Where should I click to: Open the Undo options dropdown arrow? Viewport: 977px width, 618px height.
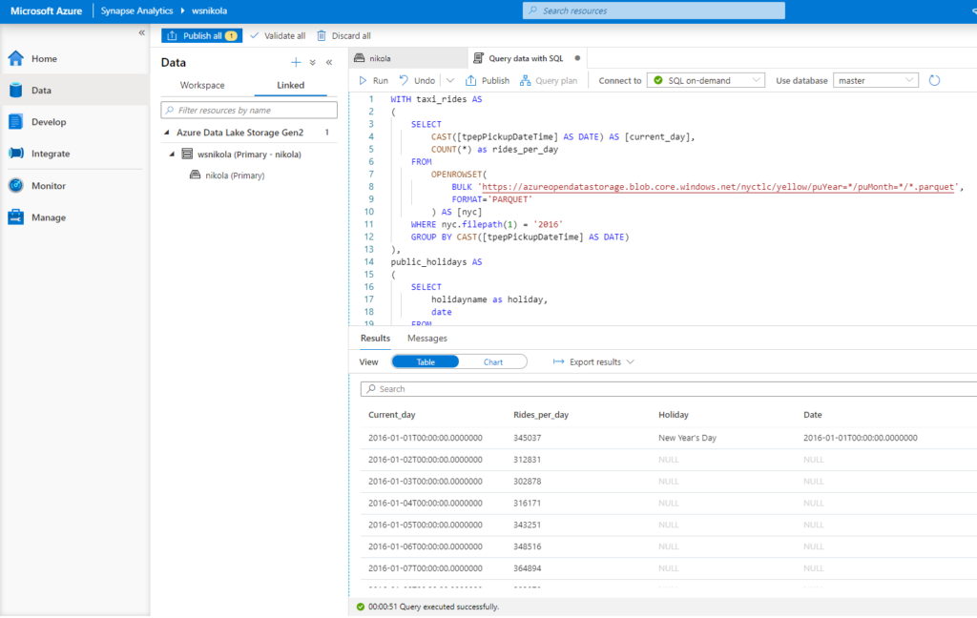tap(450, 80)
